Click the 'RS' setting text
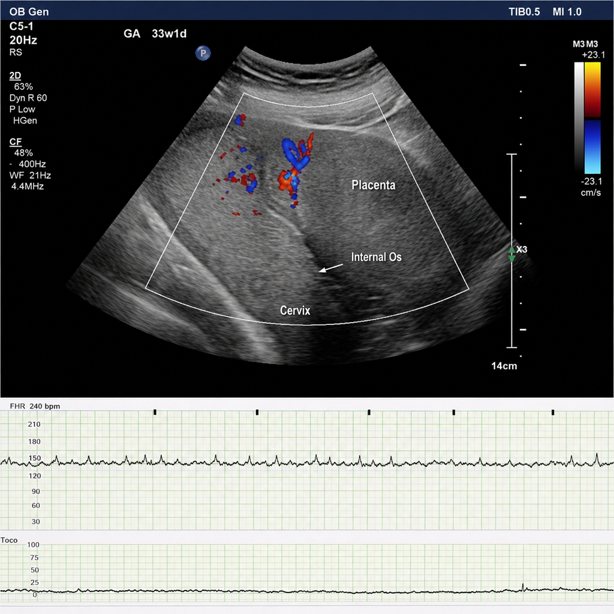614x614 pixels. point(16,52)
